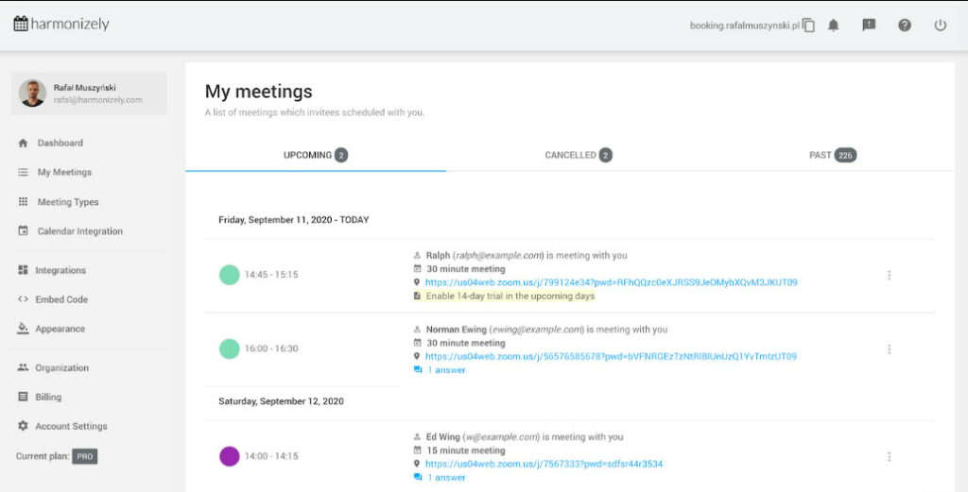This screenshot has height=492, width=968.
Task: Click the PRO current plan badge
Action: (x=85, y=456)
